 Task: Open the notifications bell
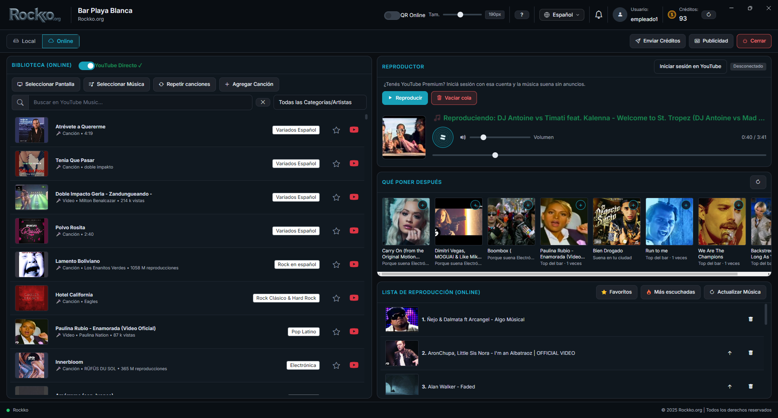click(x=598, y=15)
